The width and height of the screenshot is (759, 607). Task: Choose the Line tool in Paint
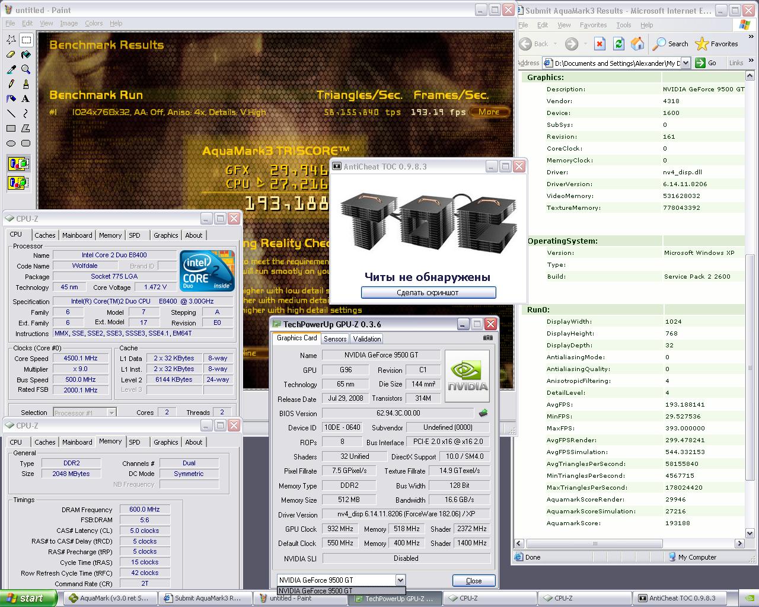[11, 113]
